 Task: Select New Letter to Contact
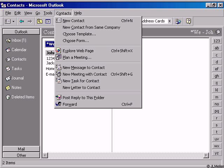(x=98, y=87)
